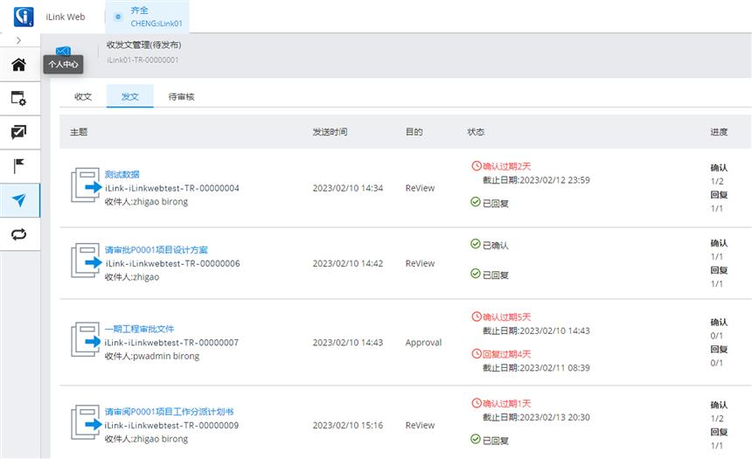Click the loop arrows icon in sidebar
752x459 pixels.
[x=18, y=233]
